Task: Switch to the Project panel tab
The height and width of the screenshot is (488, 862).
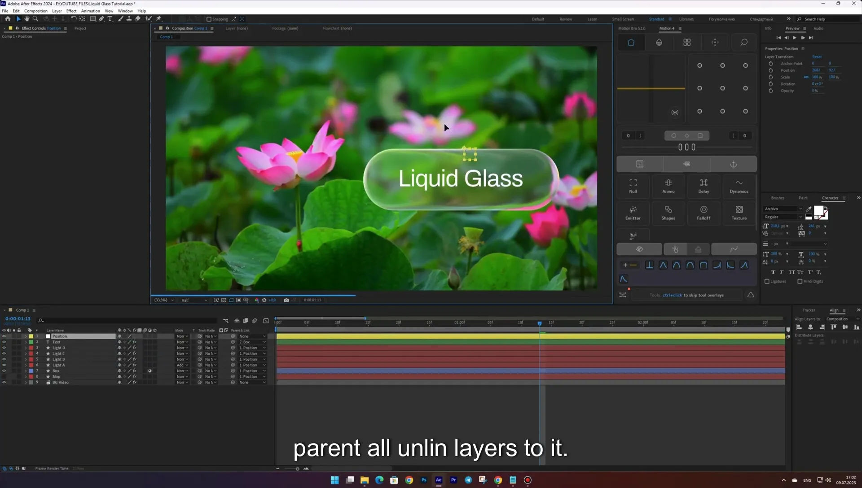Action: click(80, 28)
